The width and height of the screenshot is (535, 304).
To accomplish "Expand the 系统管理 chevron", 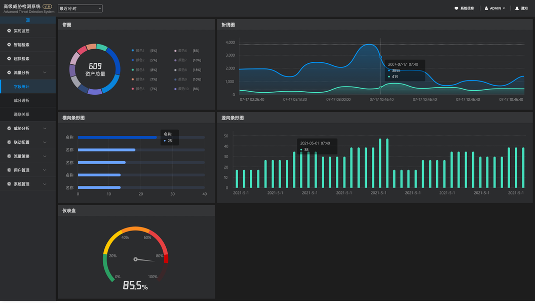I will pos(45,184).
